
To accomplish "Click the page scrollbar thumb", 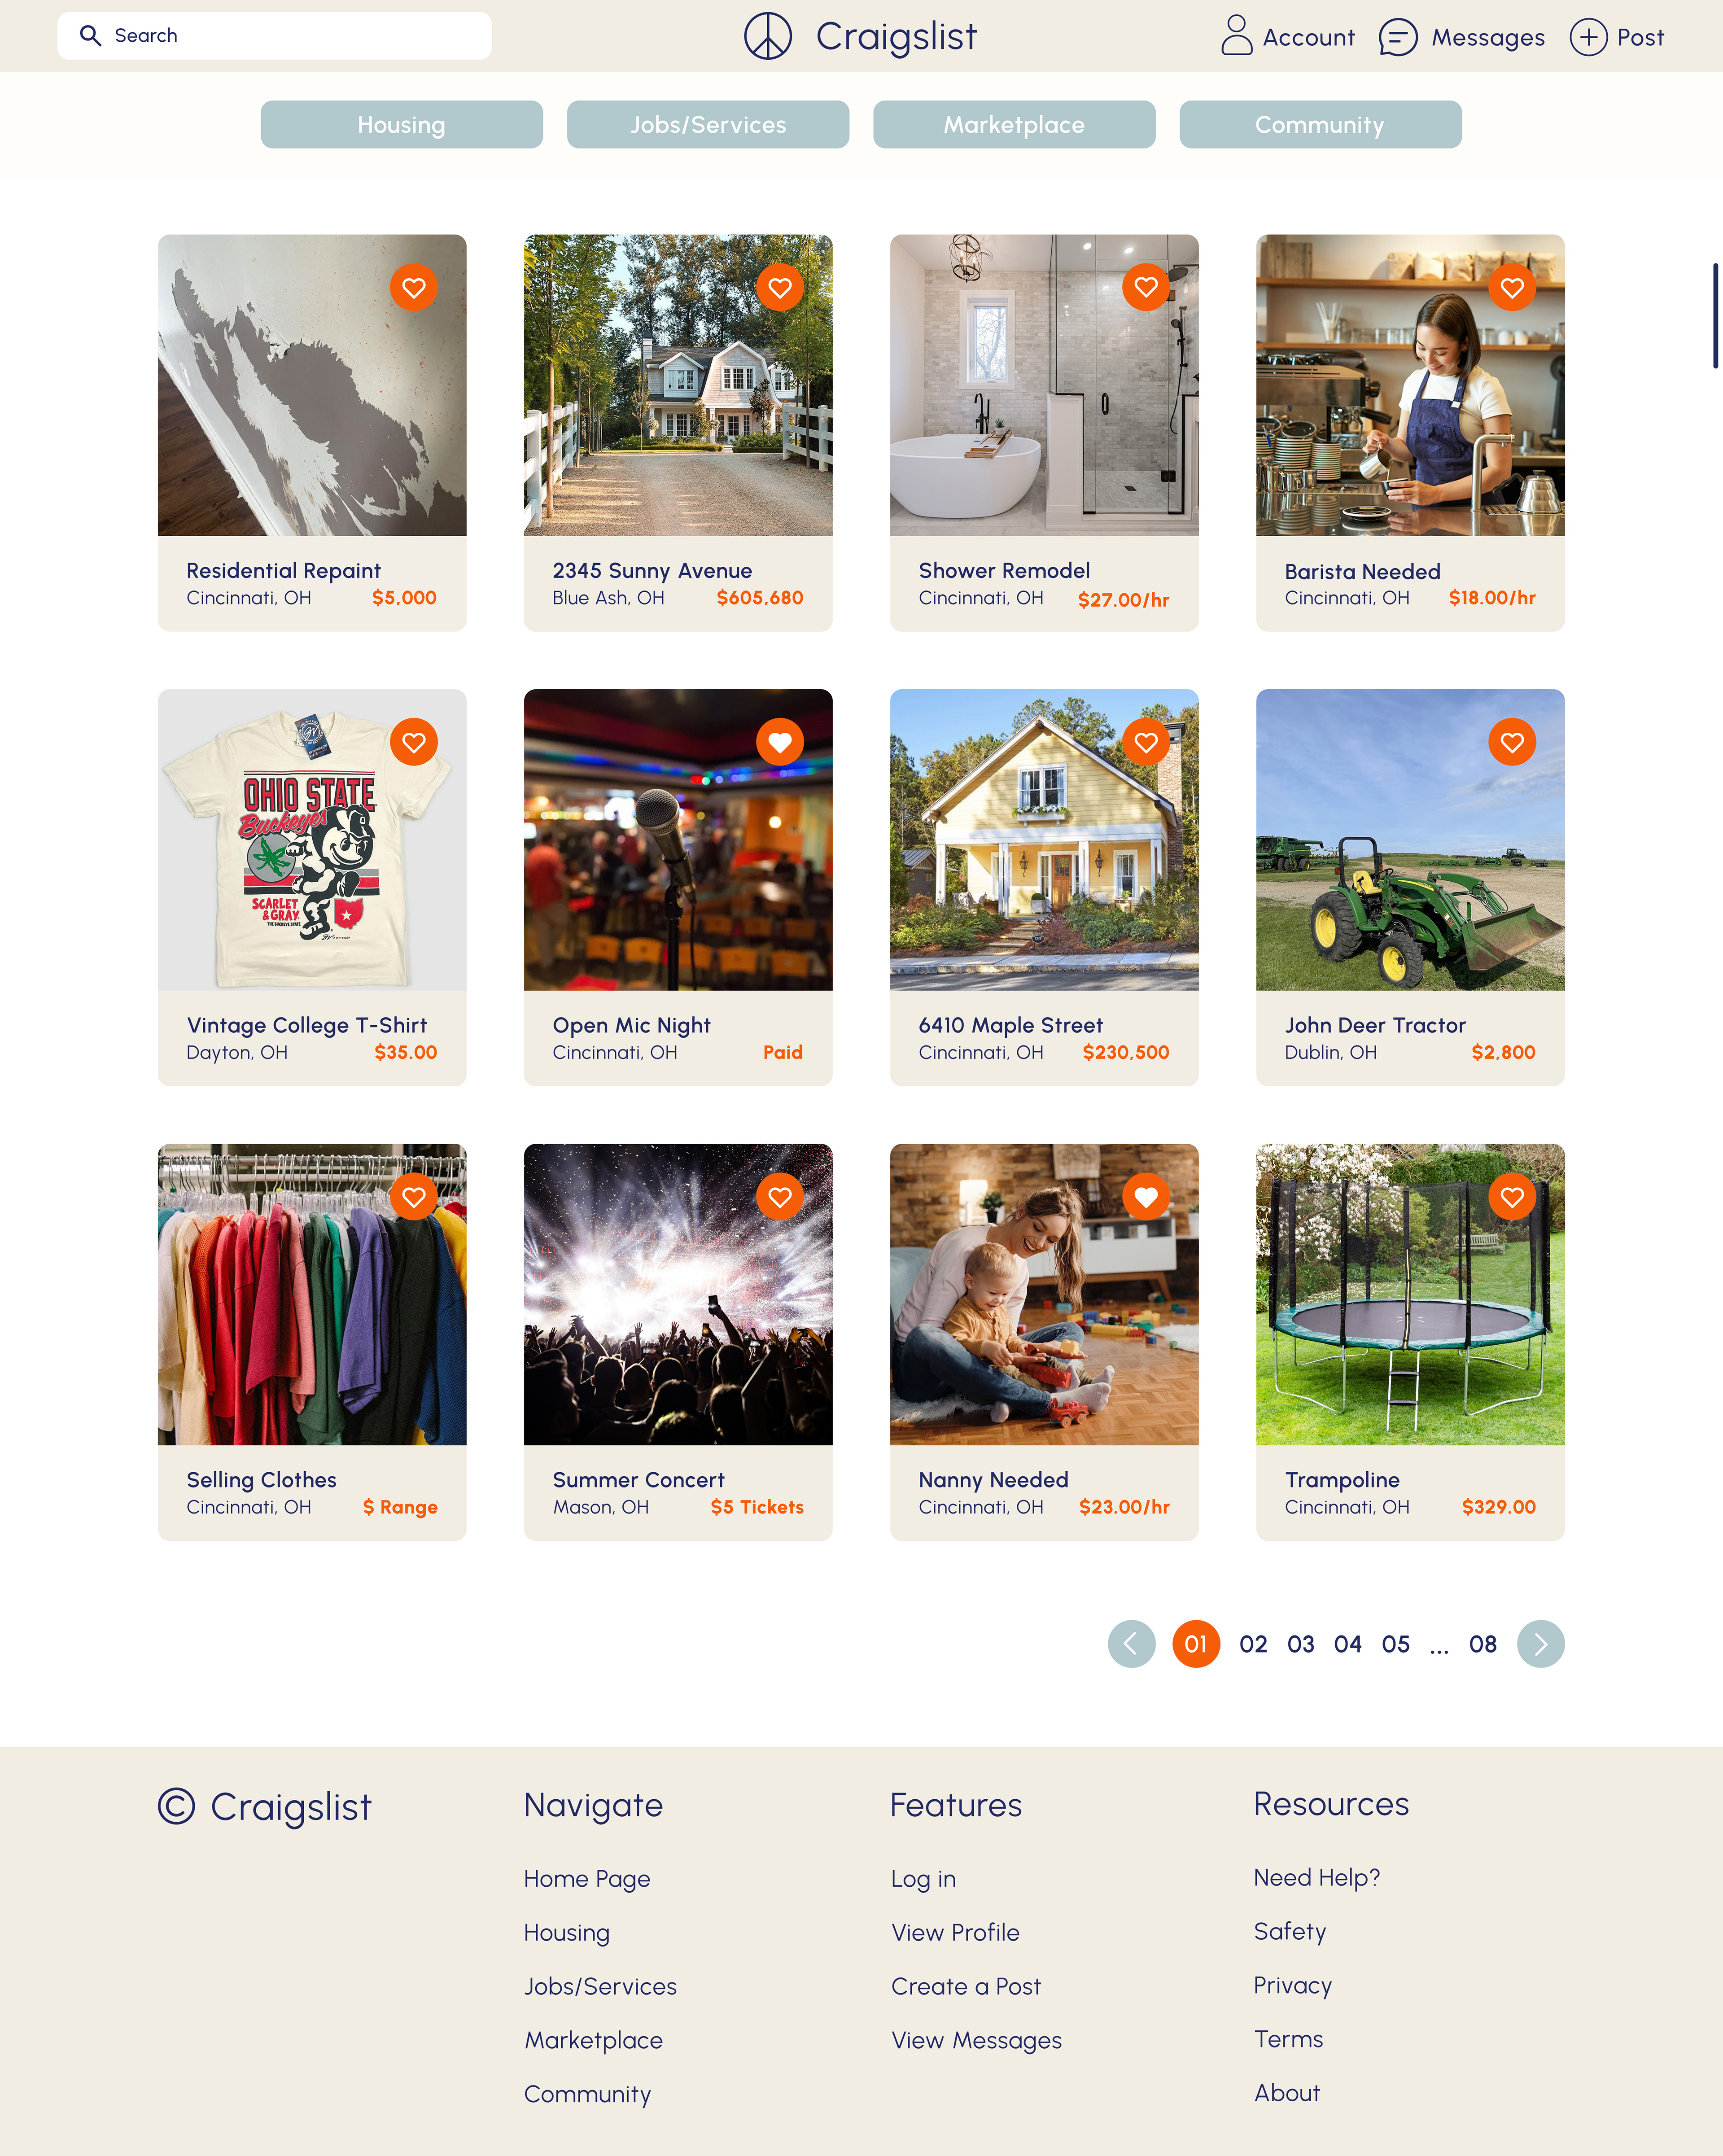I will [x=1715, y=316].
